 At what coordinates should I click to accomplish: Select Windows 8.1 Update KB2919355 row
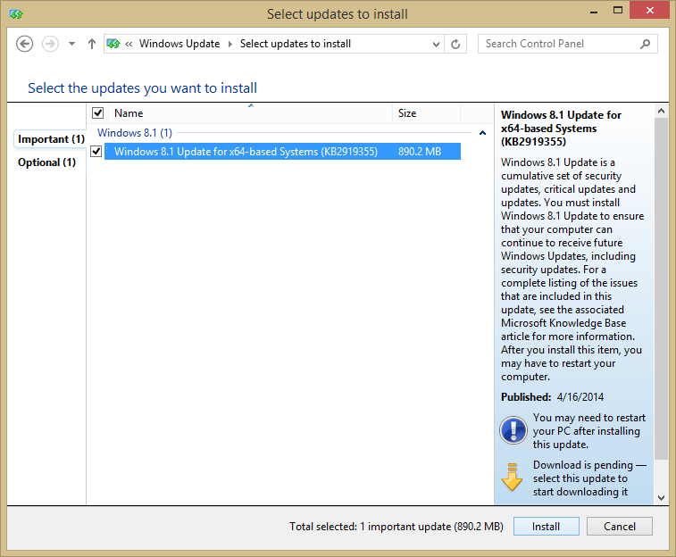pos(282,152)
